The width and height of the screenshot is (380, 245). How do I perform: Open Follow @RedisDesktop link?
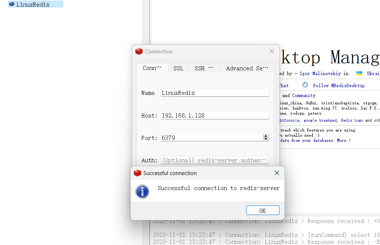click(339, 86)
